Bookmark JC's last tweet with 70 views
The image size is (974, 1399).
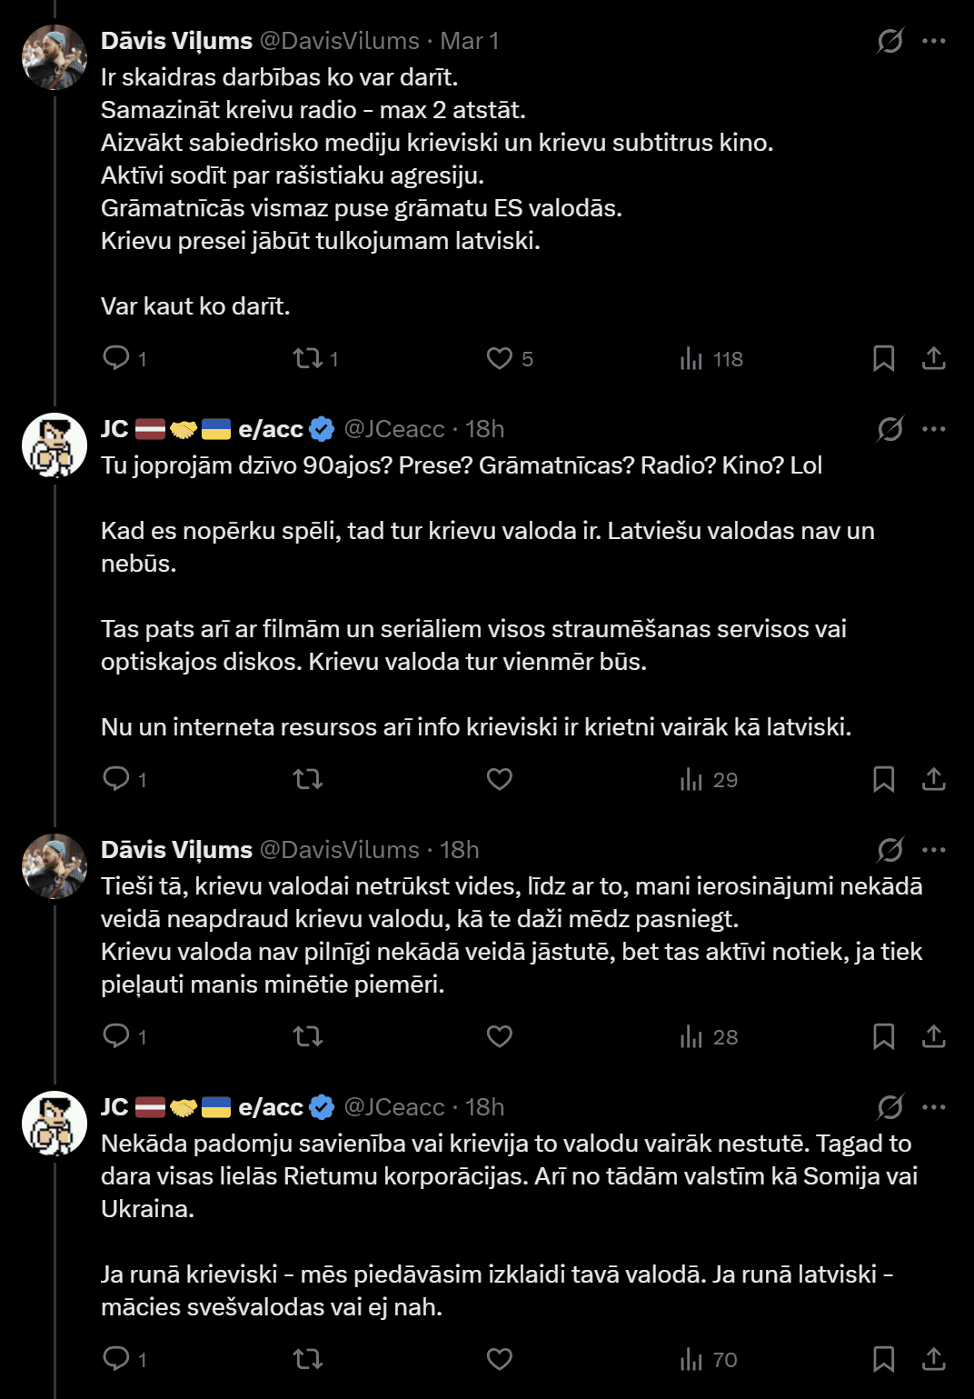coord(883,1359)
